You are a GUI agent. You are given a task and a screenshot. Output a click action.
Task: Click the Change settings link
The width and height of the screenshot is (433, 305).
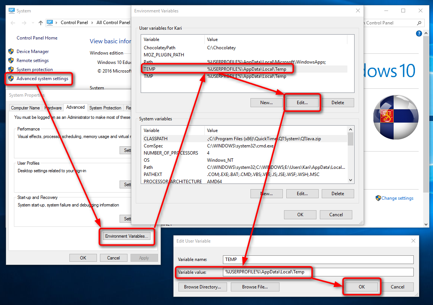[x=398, y=198]
